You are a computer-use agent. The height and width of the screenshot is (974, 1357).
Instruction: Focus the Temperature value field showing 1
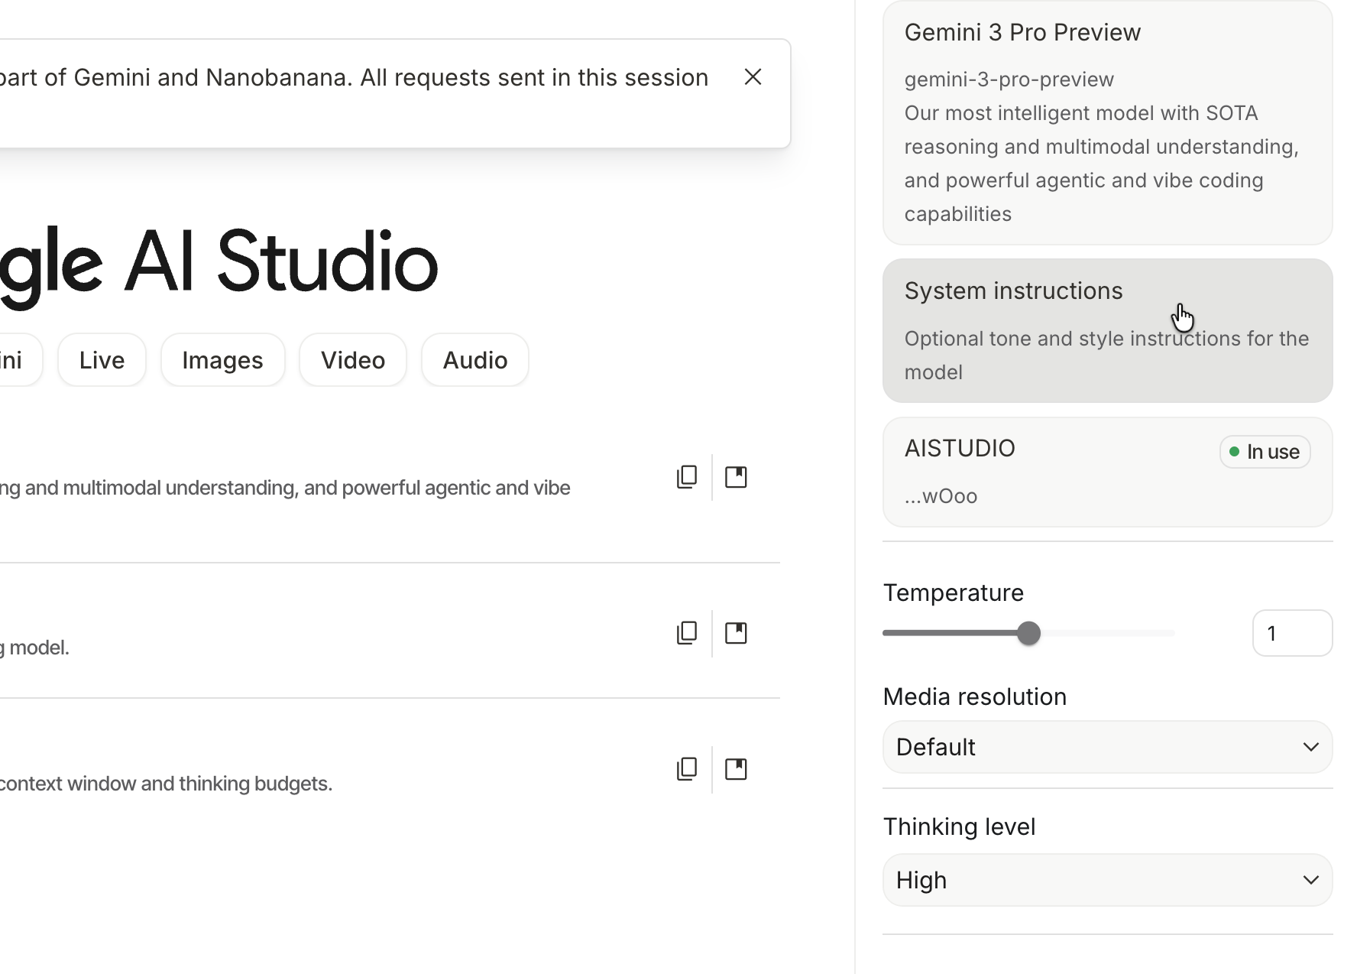click(1293, 633)
